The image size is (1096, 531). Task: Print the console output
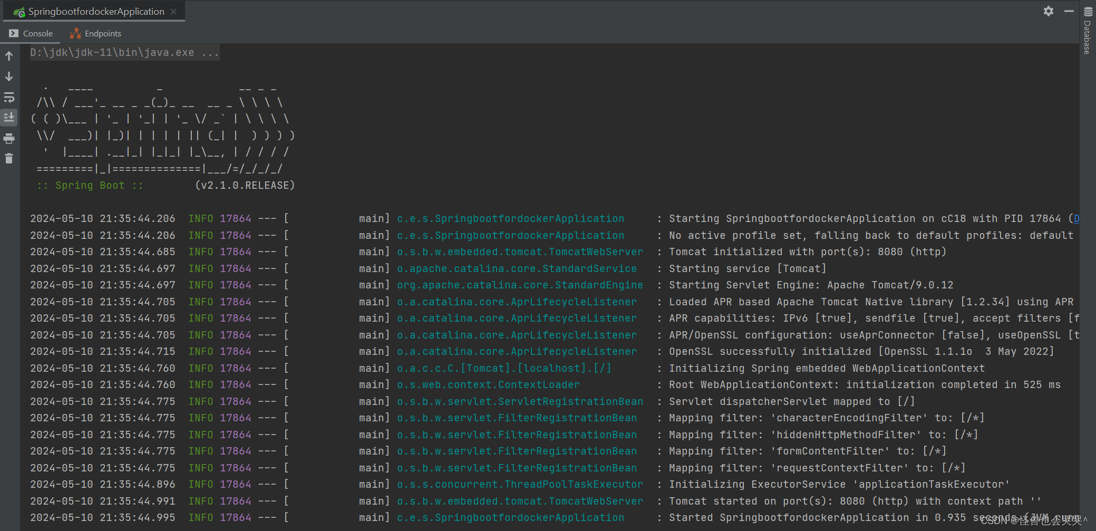[x=9, y=138]
